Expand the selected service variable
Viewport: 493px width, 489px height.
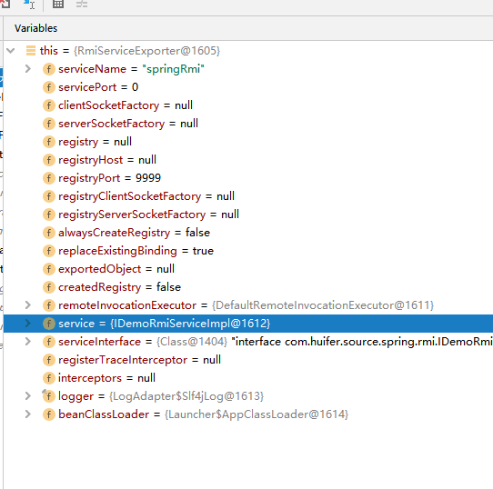coord(28,323)
